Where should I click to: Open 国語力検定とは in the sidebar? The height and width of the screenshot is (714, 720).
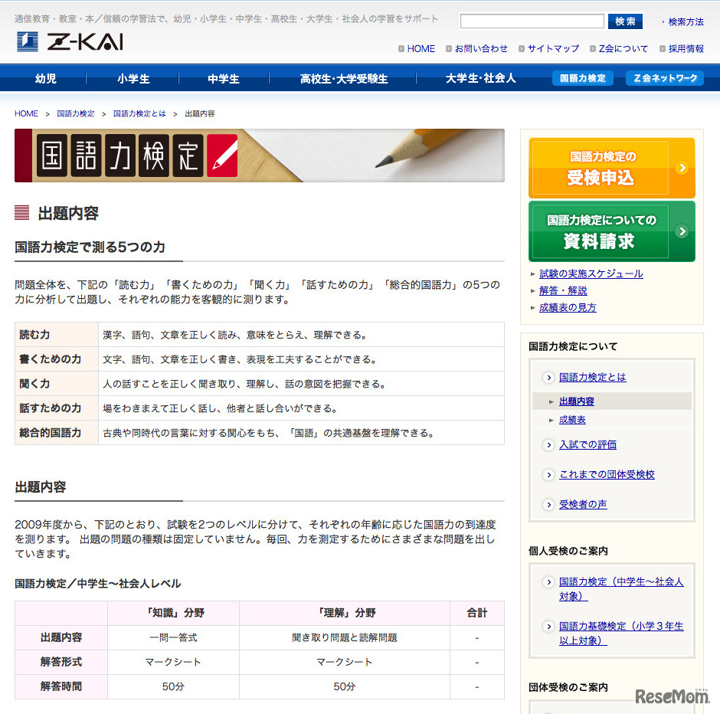coord(592,378)
